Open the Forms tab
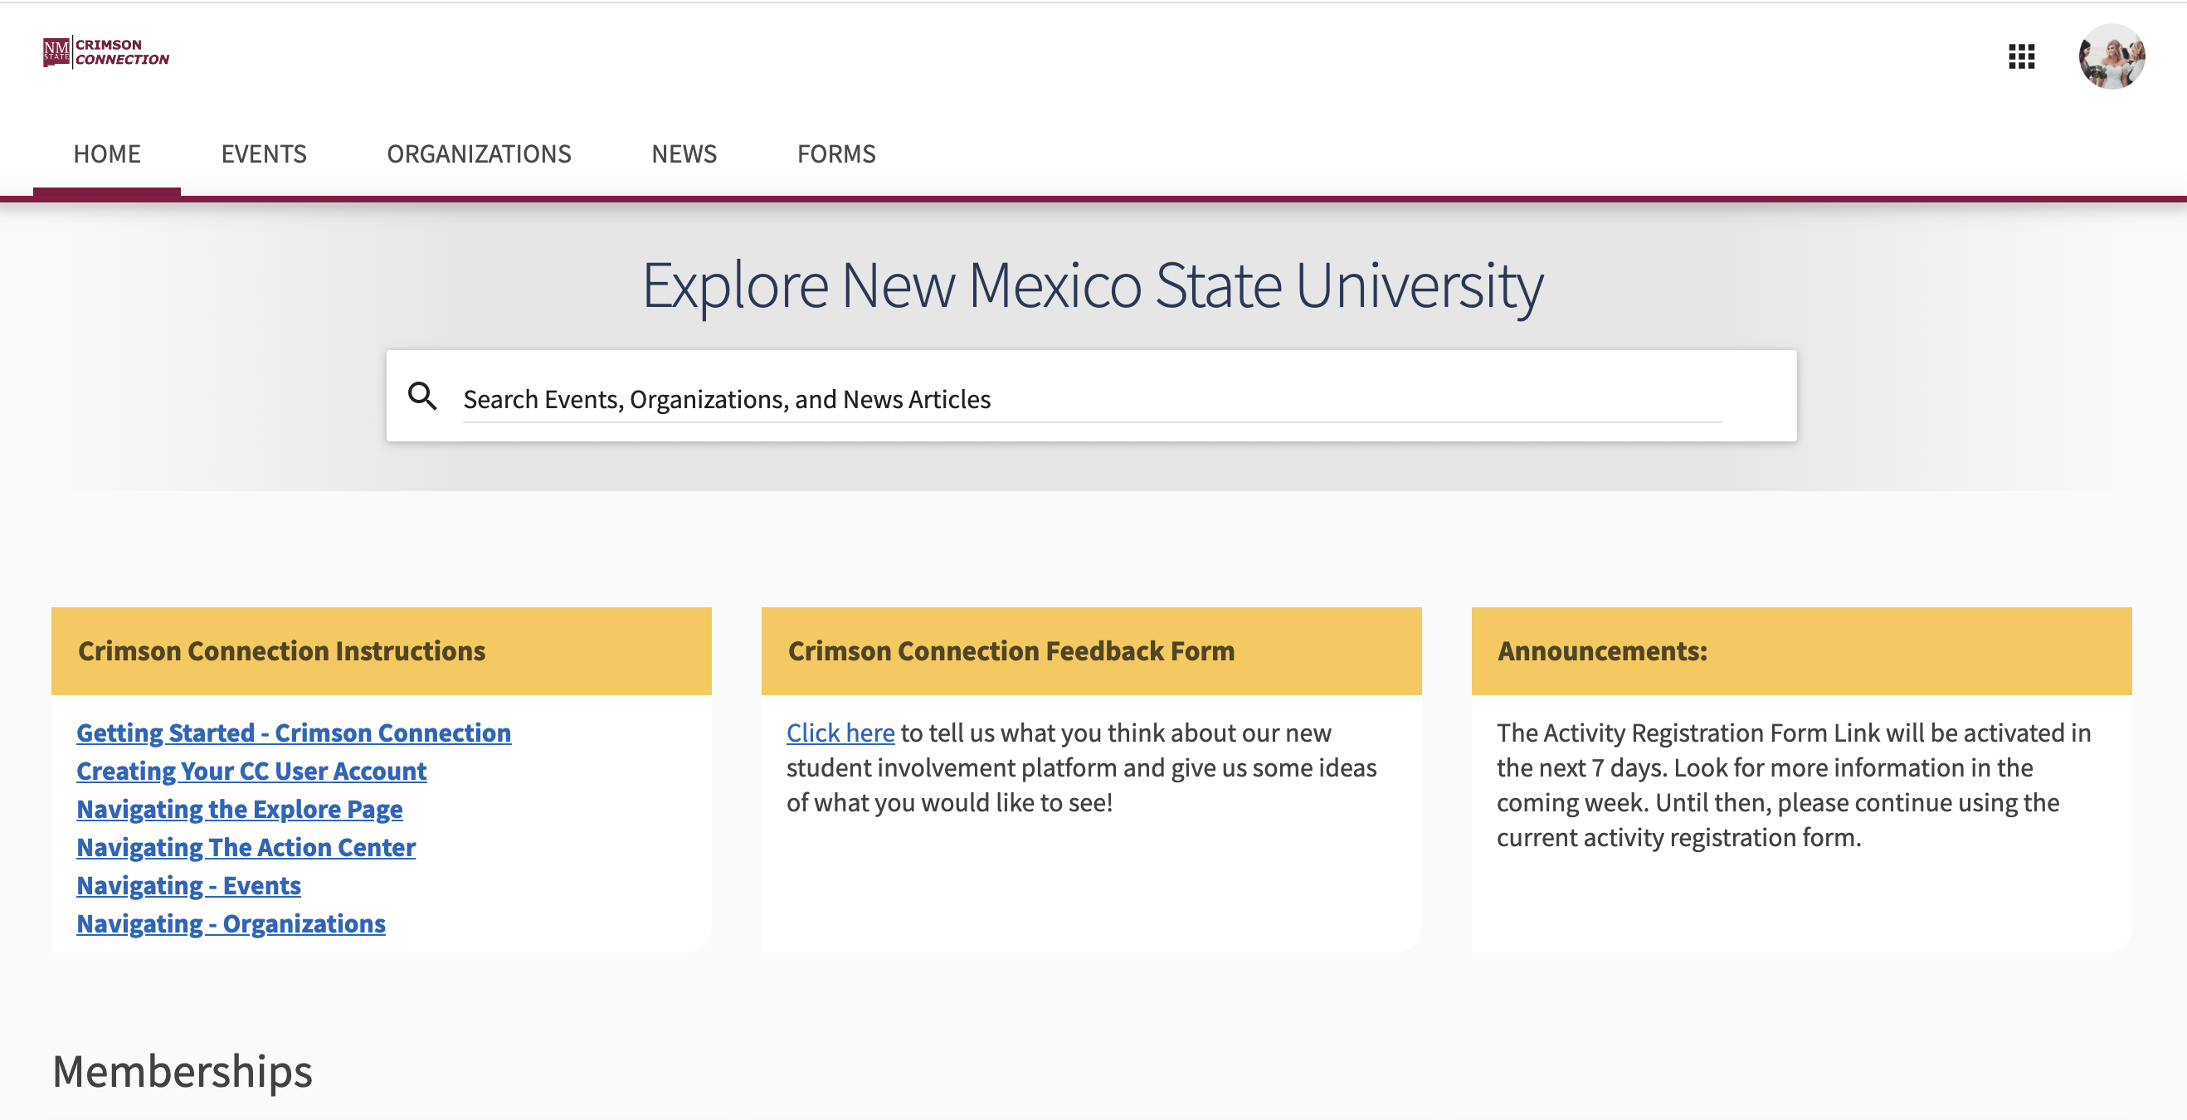The width and height of the screenshot is (2187, 1120). (x=835, y=153)
